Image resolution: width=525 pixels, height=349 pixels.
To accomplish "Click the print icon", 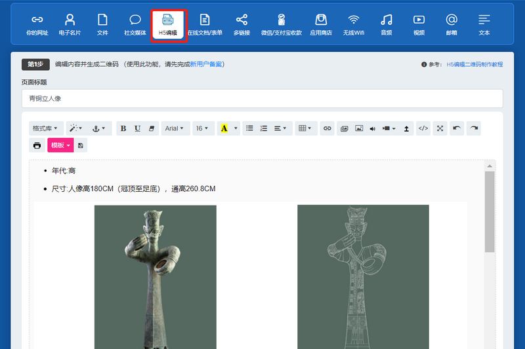I will point(37,145).
